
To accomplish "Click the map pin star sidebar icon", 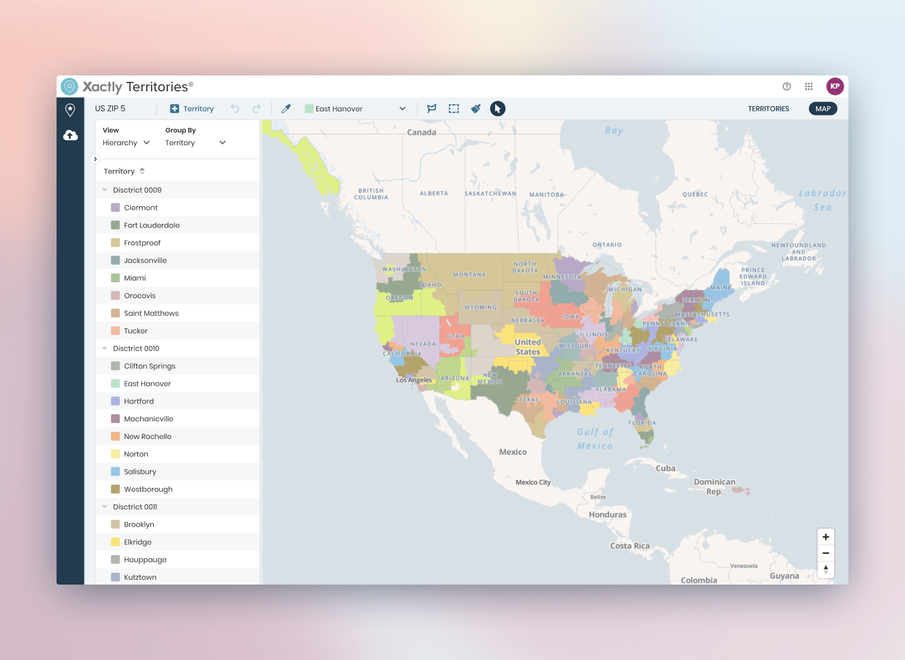I will click(x=70, y=110).
